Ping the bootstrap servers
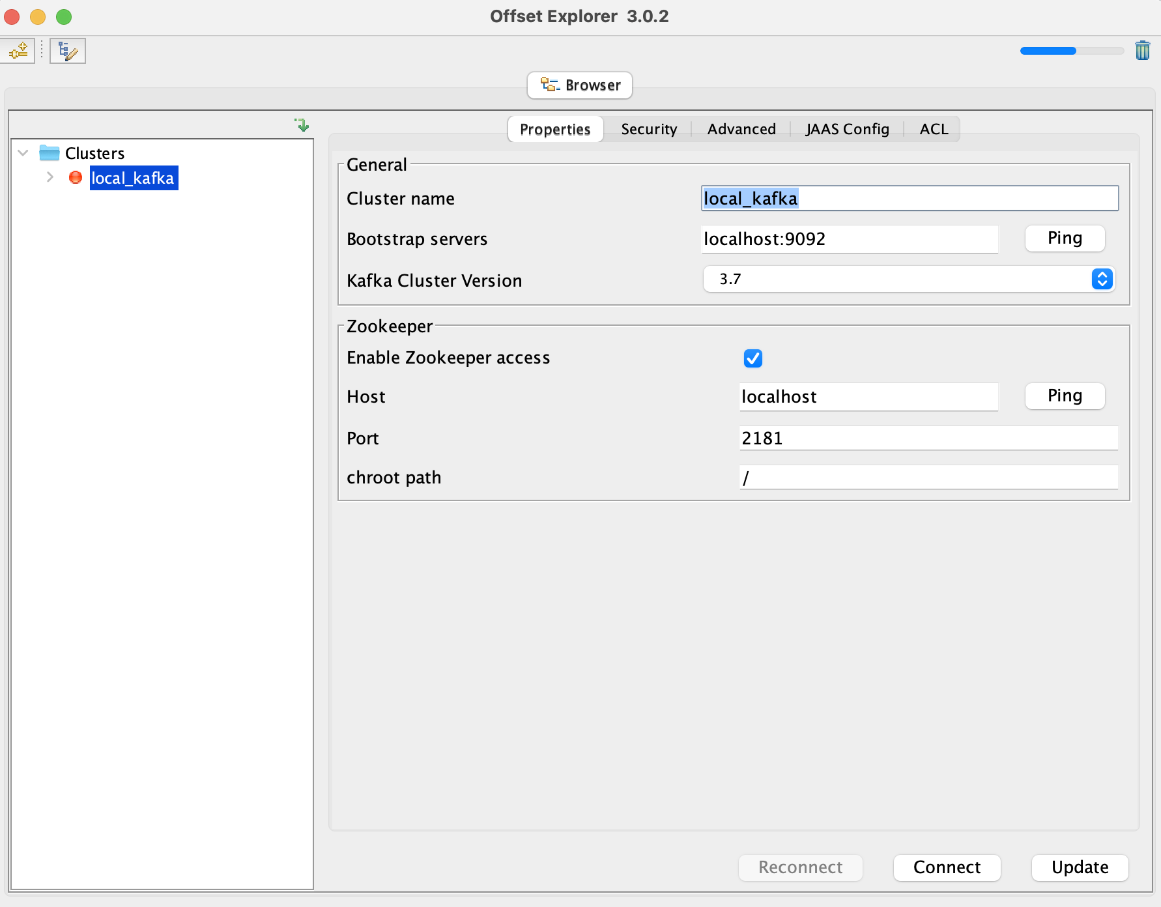1161x907 pixels. click(1065, 238)
